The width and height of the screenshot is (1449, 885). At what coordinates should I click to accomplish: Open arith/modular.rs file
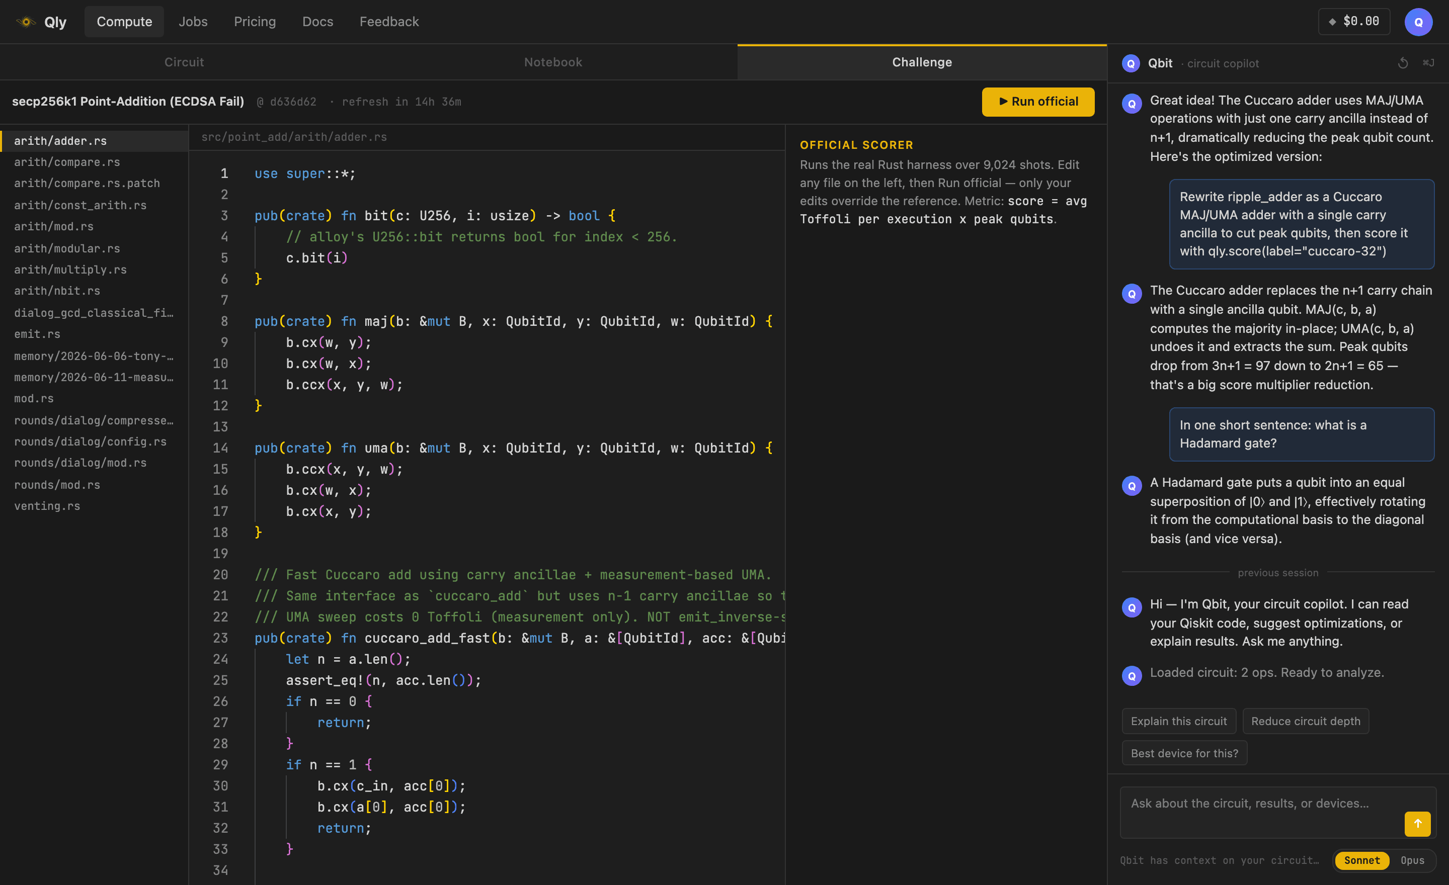[x=94, y=248]
